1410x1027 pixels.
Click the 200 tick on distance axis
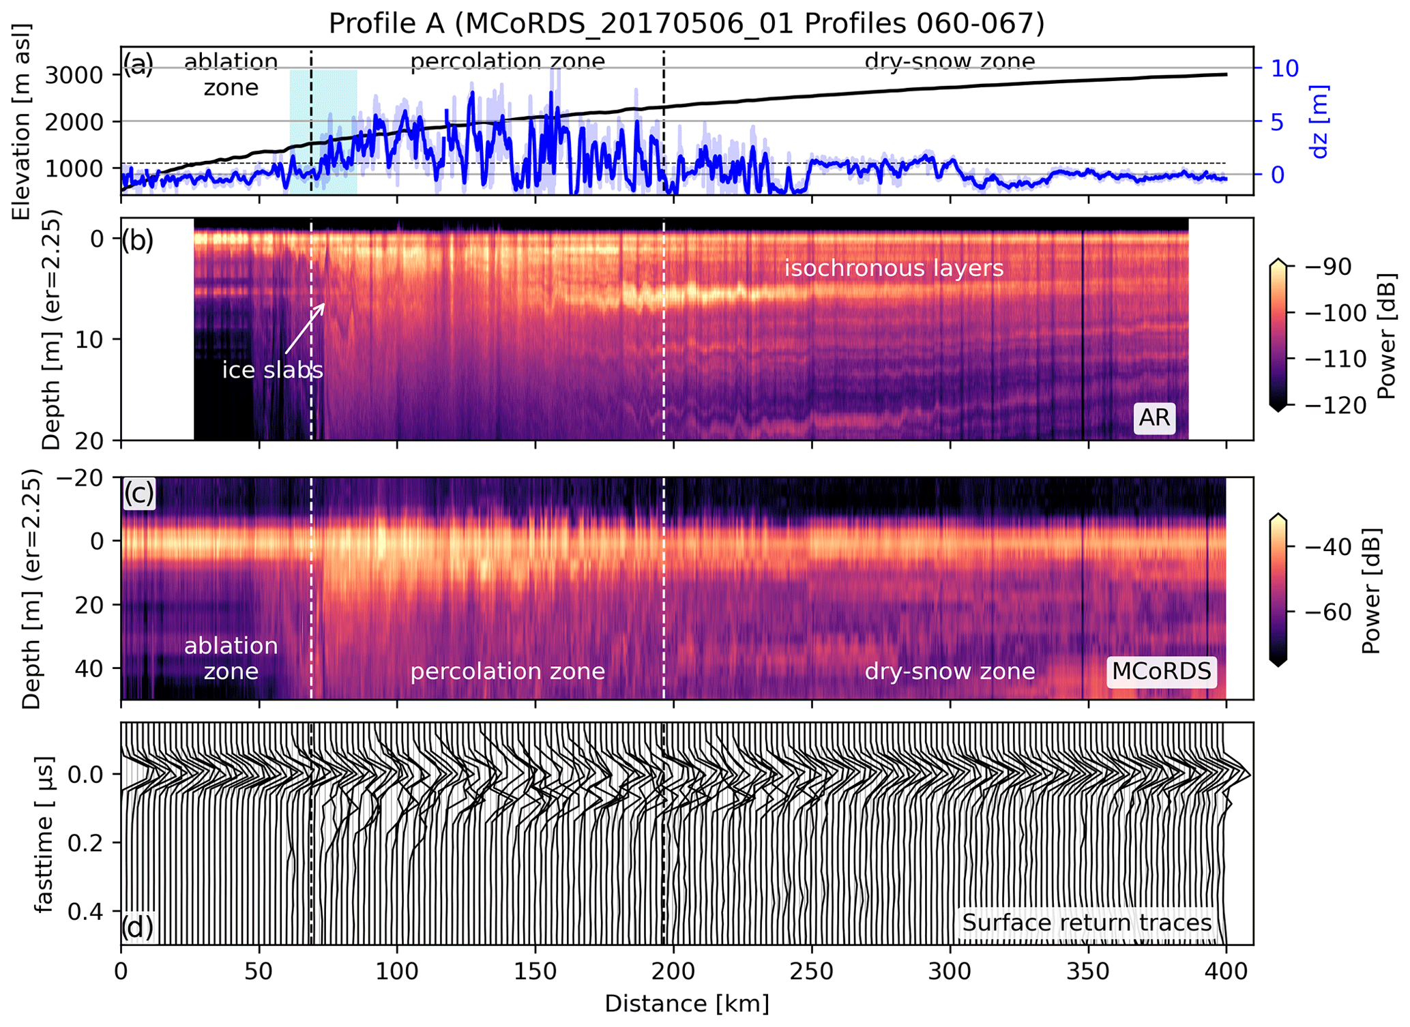coord(673,971)
